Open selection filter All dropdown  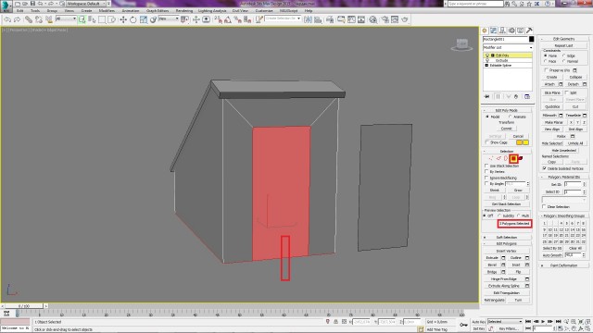point(66,18)
